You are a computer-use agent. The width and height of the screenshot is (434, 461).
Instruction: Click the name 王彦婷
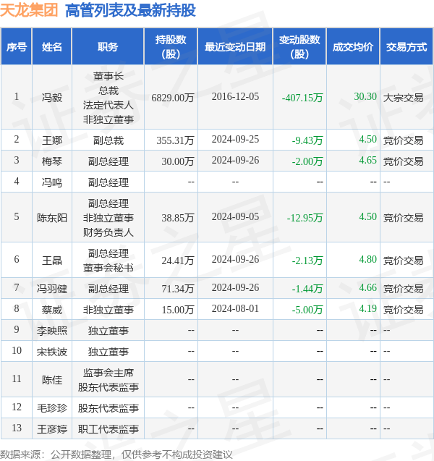click(51, 429)
